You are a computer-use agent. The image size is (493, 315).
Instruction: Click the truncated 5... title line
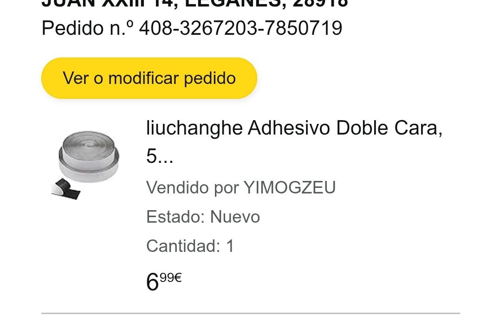(x=160, y=156)
